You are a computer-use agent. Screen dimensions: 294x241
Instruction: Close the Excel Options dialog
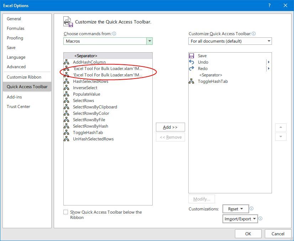(x=285, y=5)
